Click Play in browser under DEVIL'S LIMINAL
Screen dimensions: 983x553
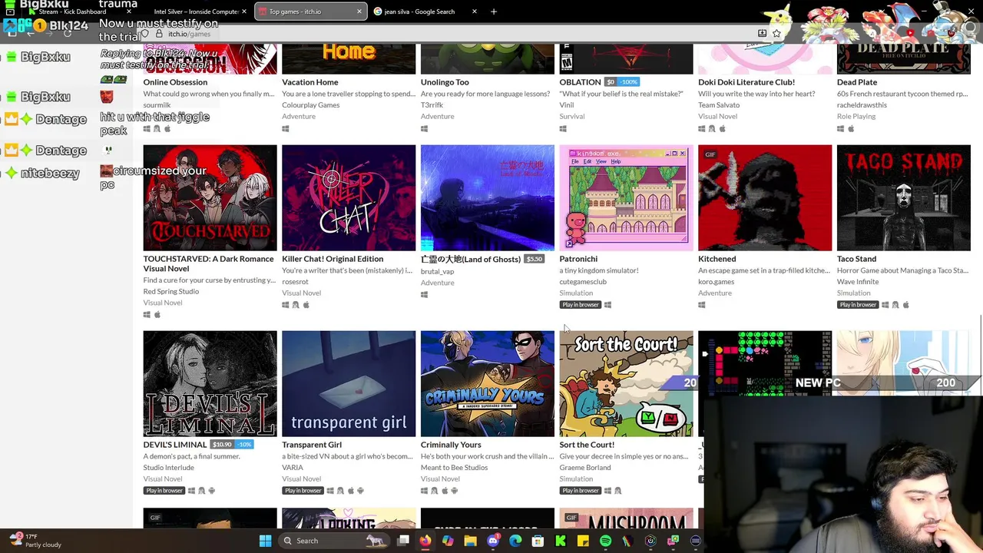(164, 491)
